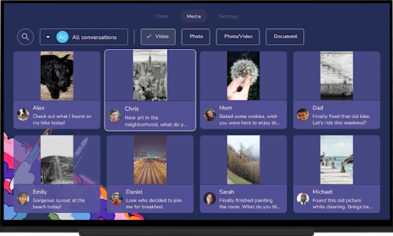Click Sarah's profile avatar
Screen dimensions: 393x236
209,199
